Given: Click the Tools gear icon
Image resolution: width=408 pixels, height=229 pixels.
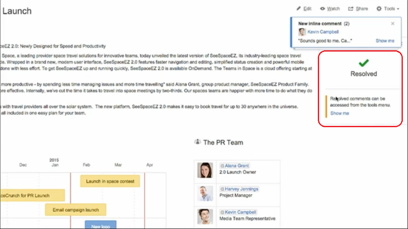Looking at the screenshot, I should (379, 9).
